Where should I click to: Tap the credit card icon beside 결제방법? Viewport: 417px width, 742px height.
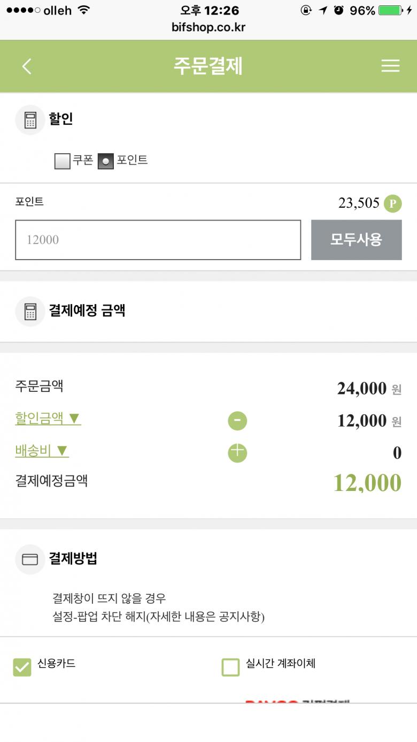tap(30, 559)
